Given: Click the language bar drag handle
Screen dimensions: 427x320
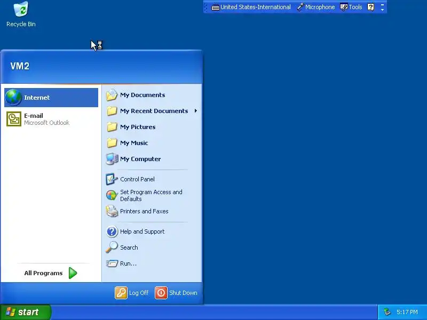Looking at the screenshot, I should click(x=205, y=7).
